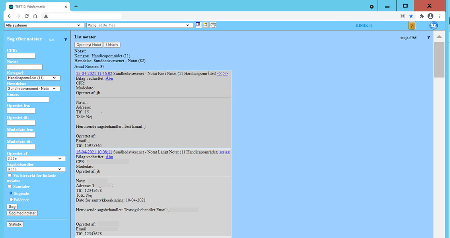450x238 pixels.
Task: Click << link on the Kort Notat row
Action: point(220,73)
